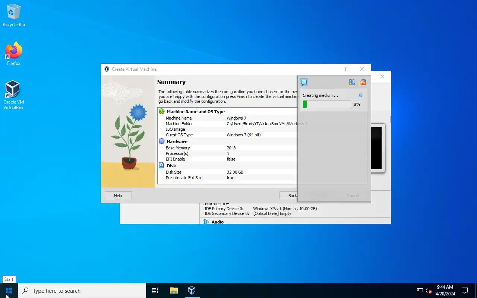Viewport: 477px width, 298px height.
Task: Click the network icon in system tray
Action: tap(420, 291)
